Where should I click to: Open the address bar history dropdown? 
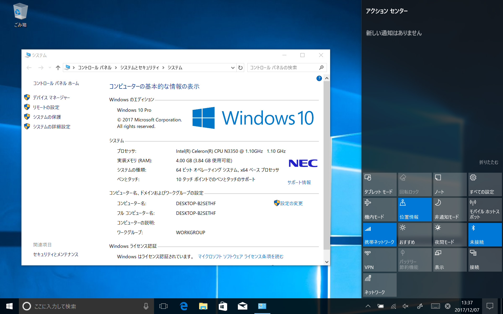[233, 68]
